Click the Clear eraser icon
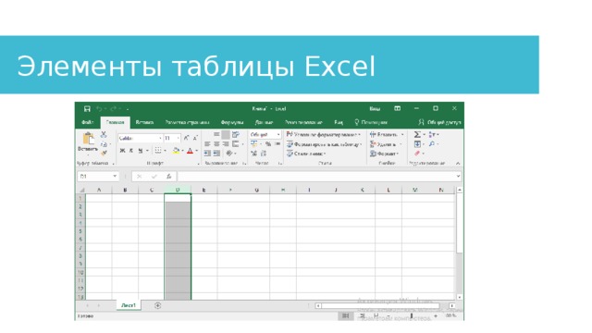The image size is (592, 333). click(x=417, y=154)
